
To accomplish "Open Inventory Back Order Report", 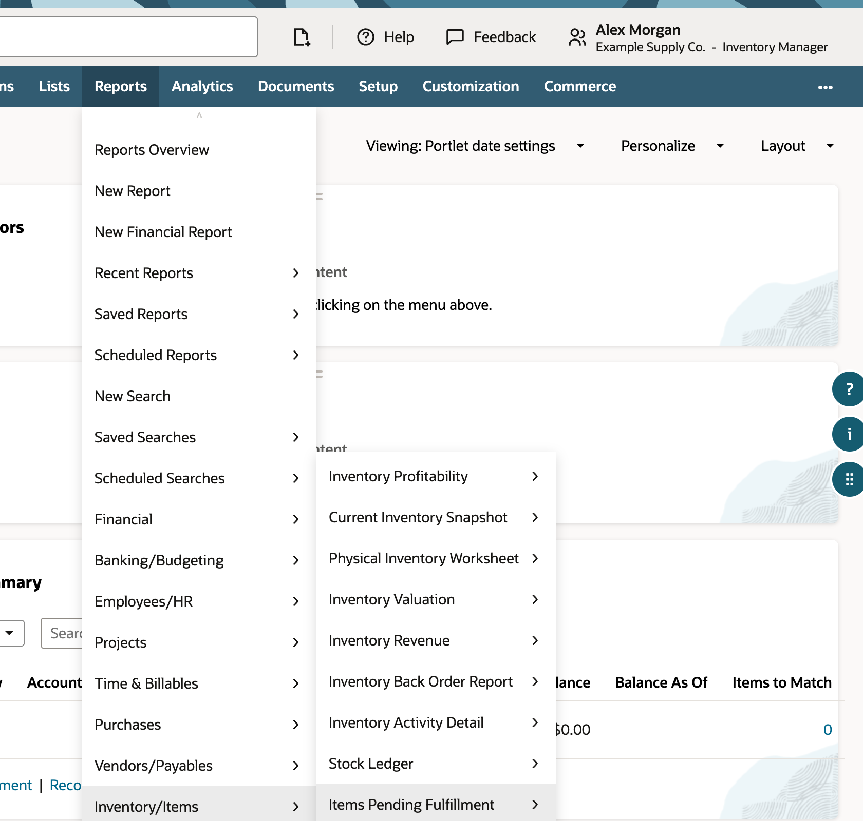I will pyautogui.click(x=436, y=681).
